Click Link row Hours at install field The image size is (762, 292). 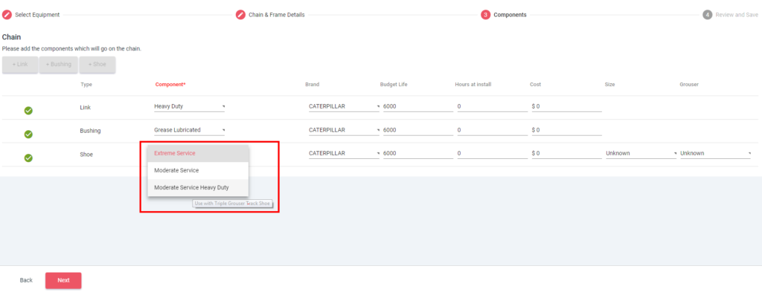(493, 106)
